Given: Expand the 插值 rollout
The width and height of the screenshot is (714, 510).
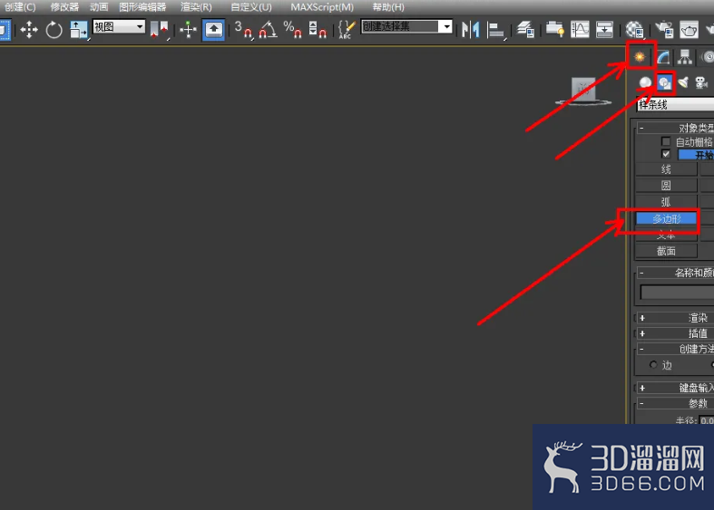Looking at the screenshot, I should click(675, 333).
